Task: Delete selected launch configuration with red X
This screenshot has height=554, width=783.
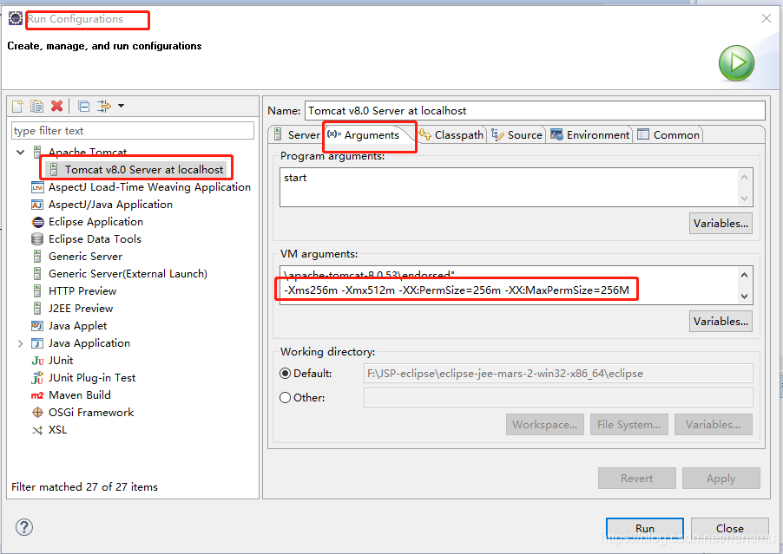Action: click(x=57, y=106)
